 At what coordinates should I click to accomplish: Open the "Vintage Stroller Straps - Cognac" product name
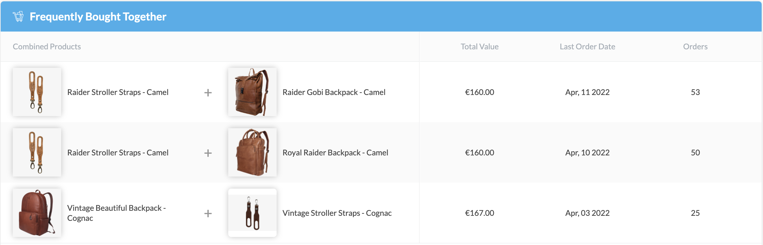[337, 213]
